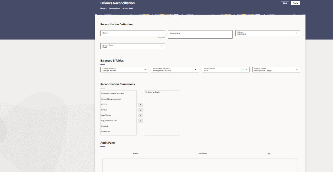Open the Source Tables dropdown
The width and height of the screenshot is (333, 172).
click(225, 69)
